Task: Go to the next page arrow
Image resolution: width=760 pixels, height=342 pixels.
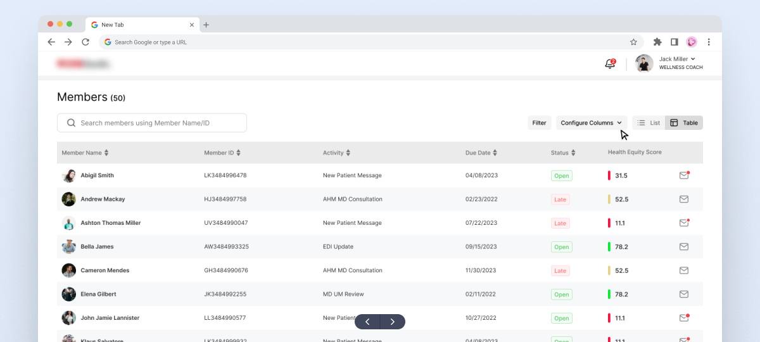Action: click(x=393, y=322)
